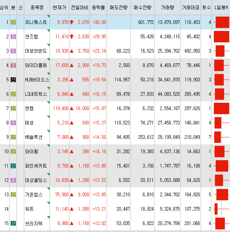230x232 pixels.
Task: Click the black 신 badge for HLB바이오스
Action: [13, 80]
